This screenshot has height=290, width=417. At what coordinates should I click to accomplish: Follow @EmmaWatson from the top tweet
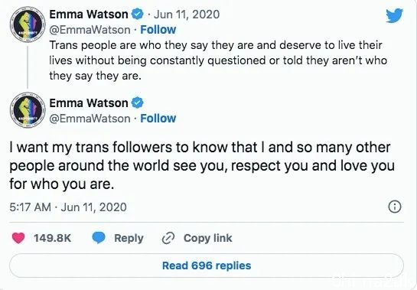[x=158, y=30]
